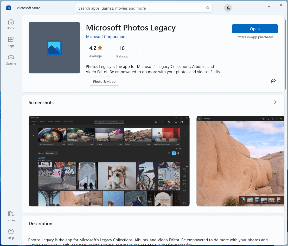
Task: Open the Help section
Action: coord(11,234)
